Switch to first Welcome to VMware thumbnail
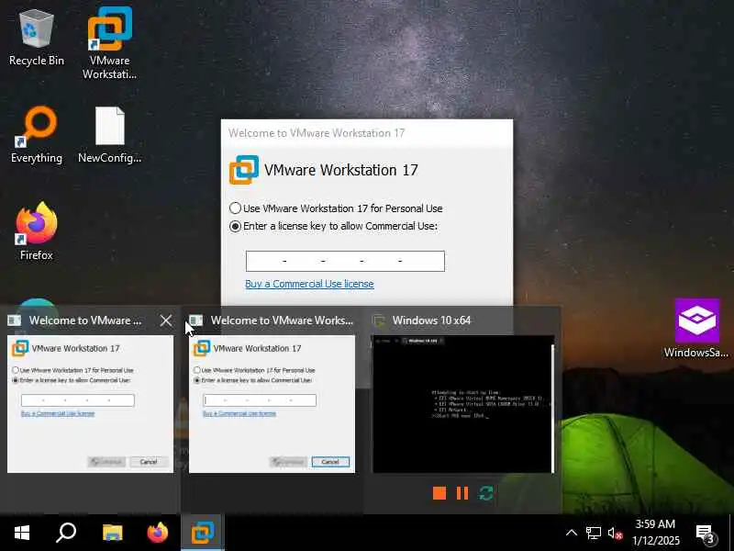The image size is (734, 551). coord(90,404)
